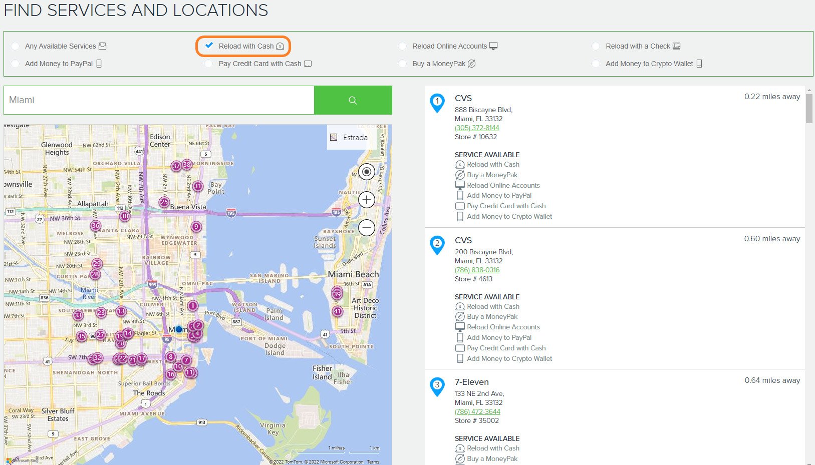Click map pin number 41 in Miami Beach
815x465 pixels.
pyautogui.click(x=338, y=311)
